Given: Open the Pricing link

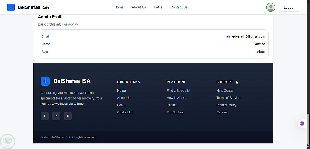Looking at the screenshot, I should click(x=172, y=105).
